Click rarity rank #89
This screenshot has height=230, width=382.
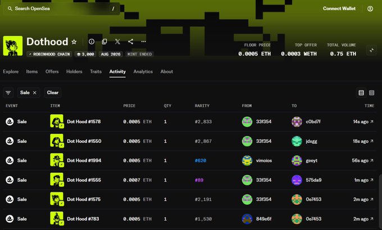[x=199, y=180]
